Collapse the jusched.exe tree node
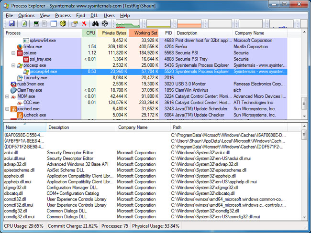The width and height of the screenshot is (311, 233). tap(7, 109)
